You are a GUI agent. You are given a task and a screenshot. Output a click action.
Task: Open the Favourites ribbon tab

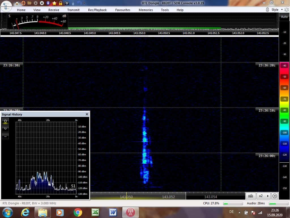123,10
